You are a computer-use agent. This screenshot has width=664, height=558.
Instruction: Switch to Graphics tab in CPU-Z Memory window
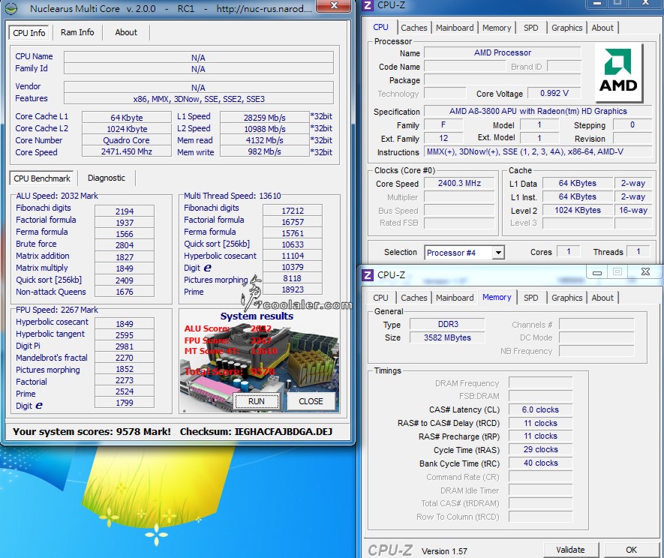click(567, 298)
